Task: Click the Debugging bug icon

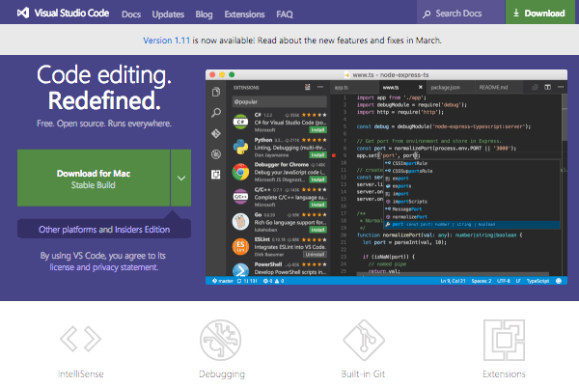Action: 221,340
